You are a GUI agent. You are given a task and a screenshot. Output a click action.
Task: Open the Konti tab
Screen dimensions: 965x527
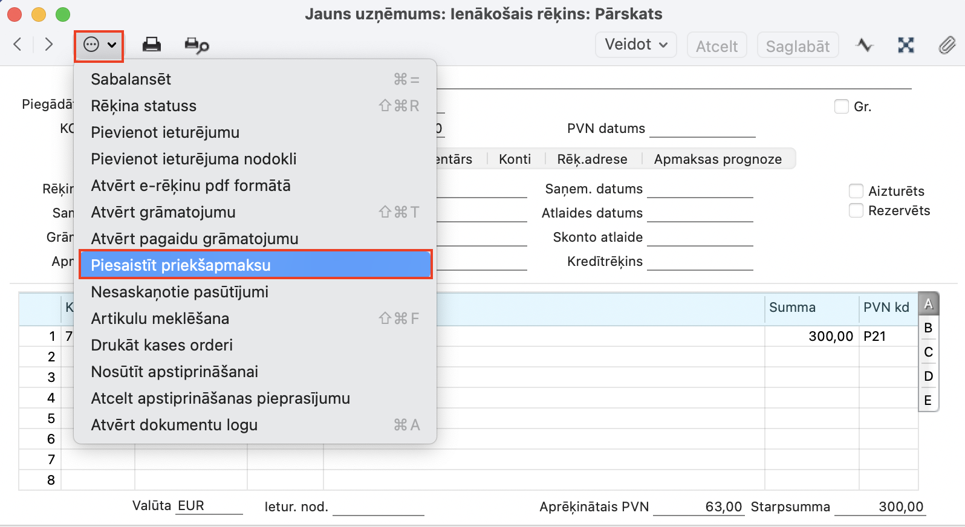(515, 159)
